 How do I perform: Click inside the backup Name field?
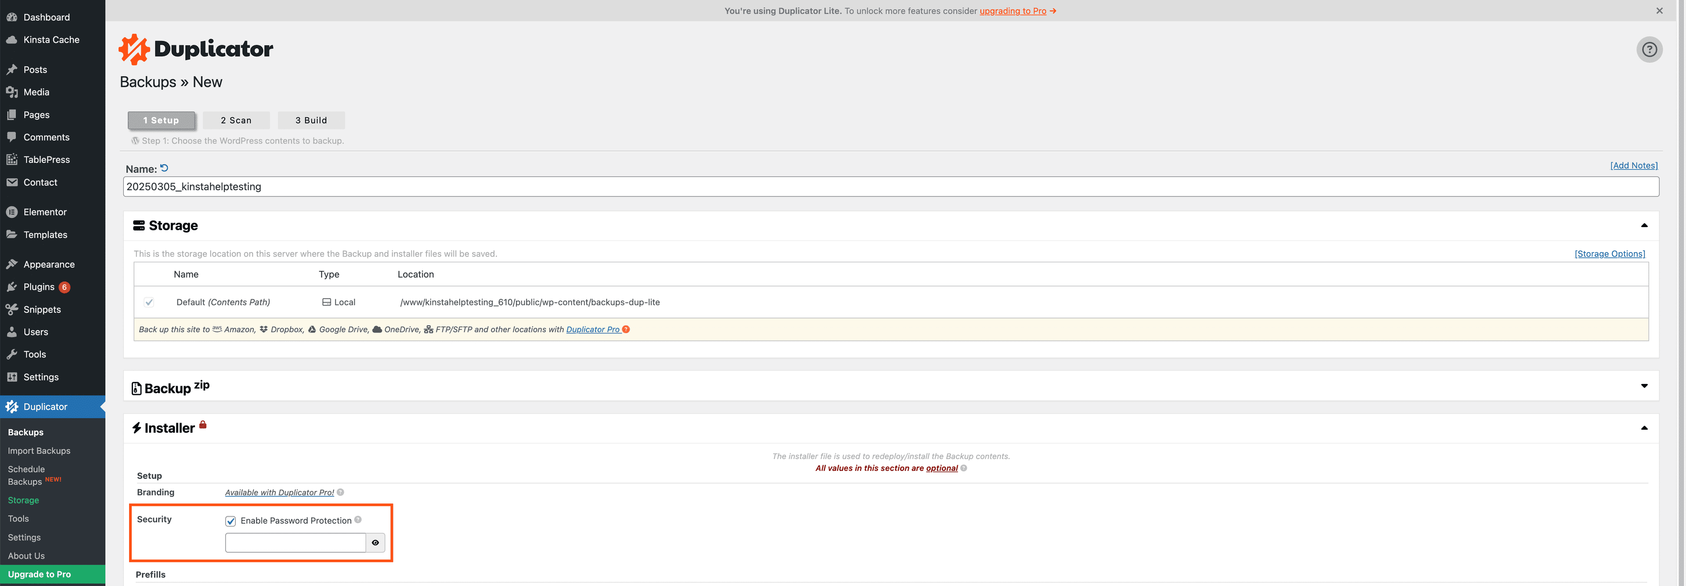tap(458, 187)
